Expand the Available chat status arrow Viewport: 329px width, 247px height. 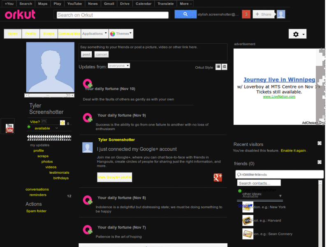[x=280, y=196]
